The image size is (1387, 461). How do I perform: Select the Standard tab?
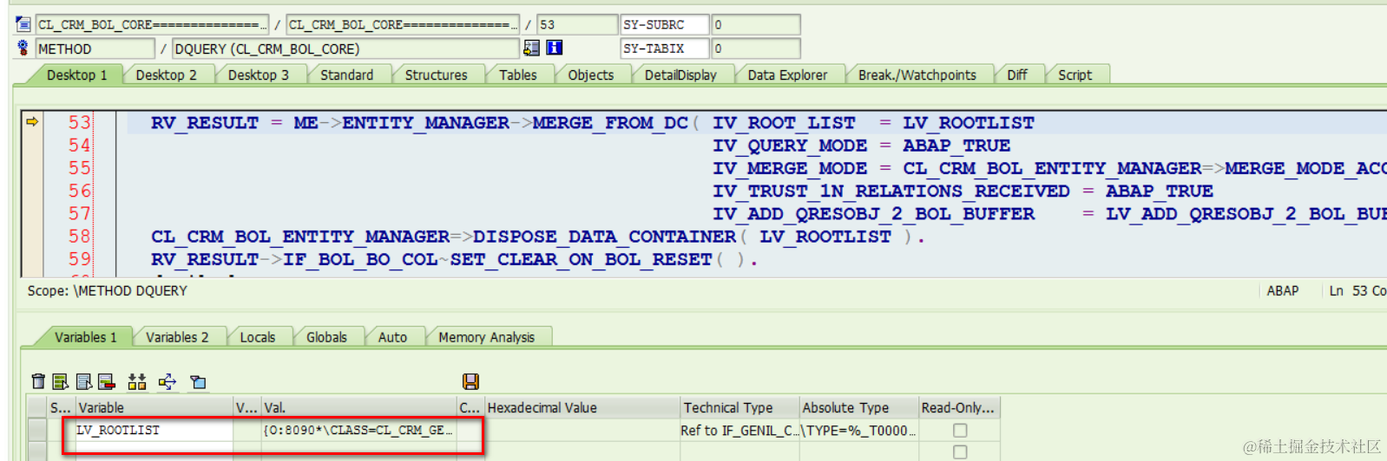pos(346,75)
